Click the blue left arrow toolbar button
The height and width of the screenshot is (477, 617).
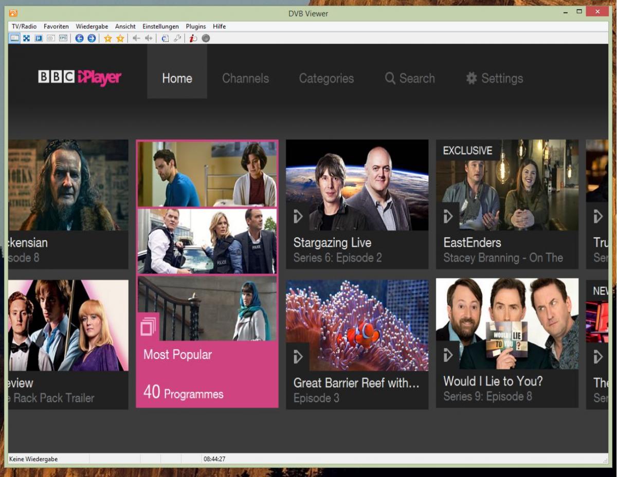point(79,38)
